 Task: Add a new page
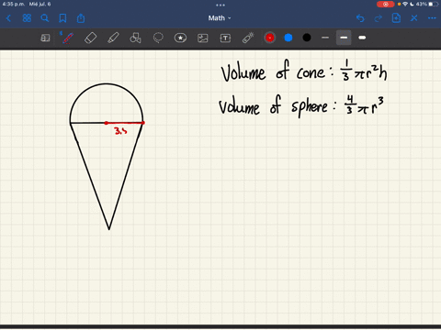click(x=396, y=18)
